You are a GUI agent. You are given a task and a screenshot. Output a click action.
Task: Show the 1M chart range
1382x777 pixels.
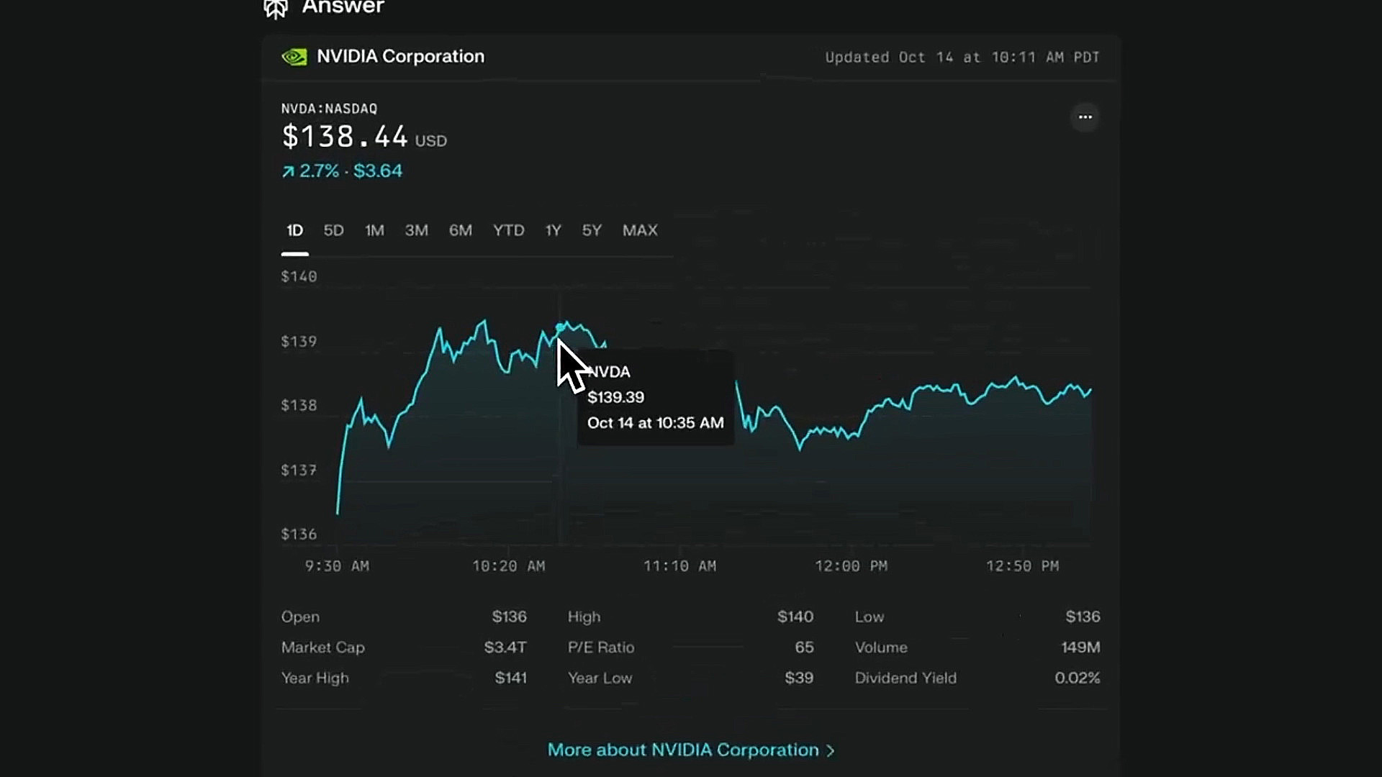[374, 230]
